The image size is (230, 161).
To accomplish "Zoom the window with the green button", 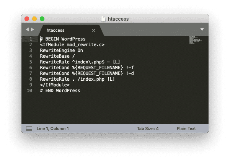I will [x=42, y=19].
